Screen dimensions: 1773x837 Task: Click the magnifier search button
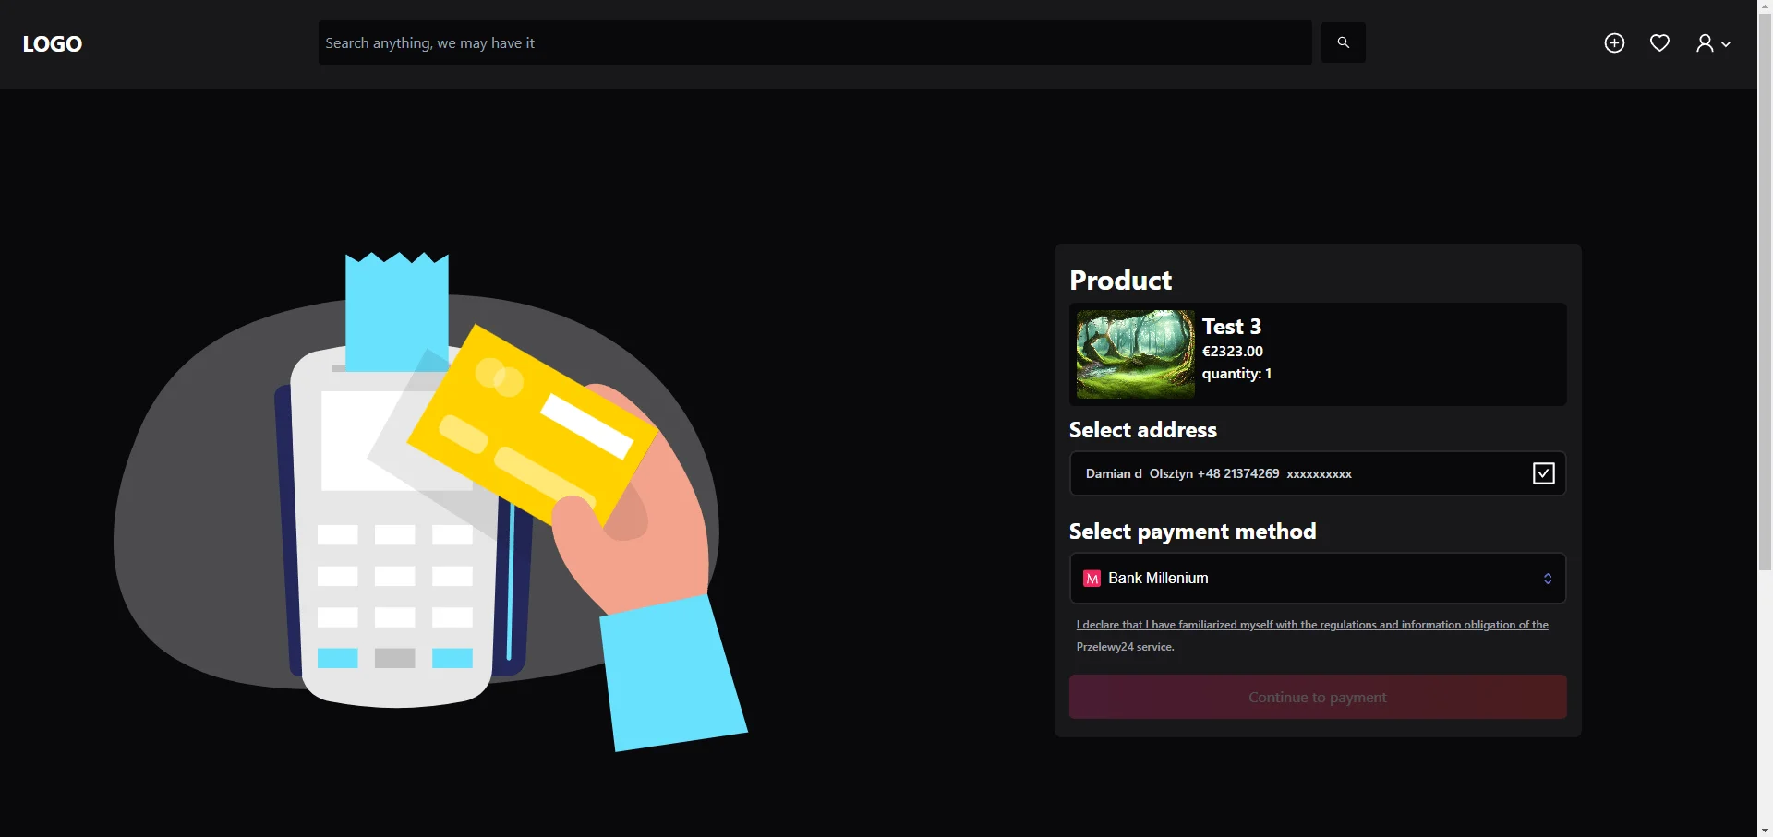1343,42
